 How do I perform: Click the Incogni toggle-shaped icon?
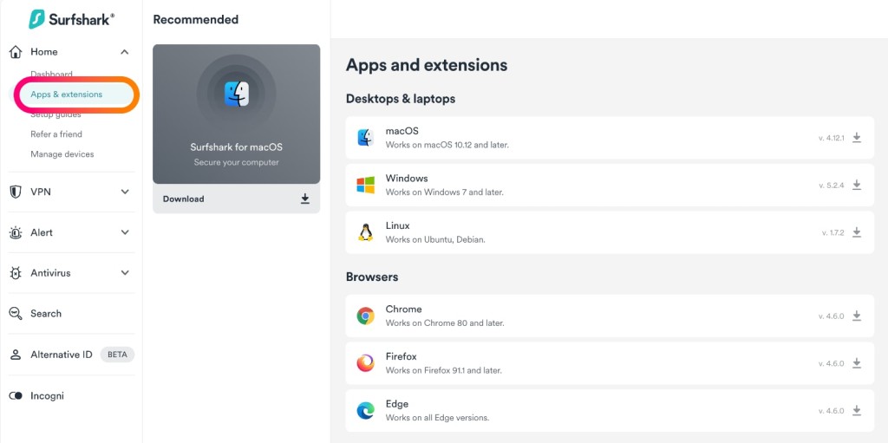[16, 395]
